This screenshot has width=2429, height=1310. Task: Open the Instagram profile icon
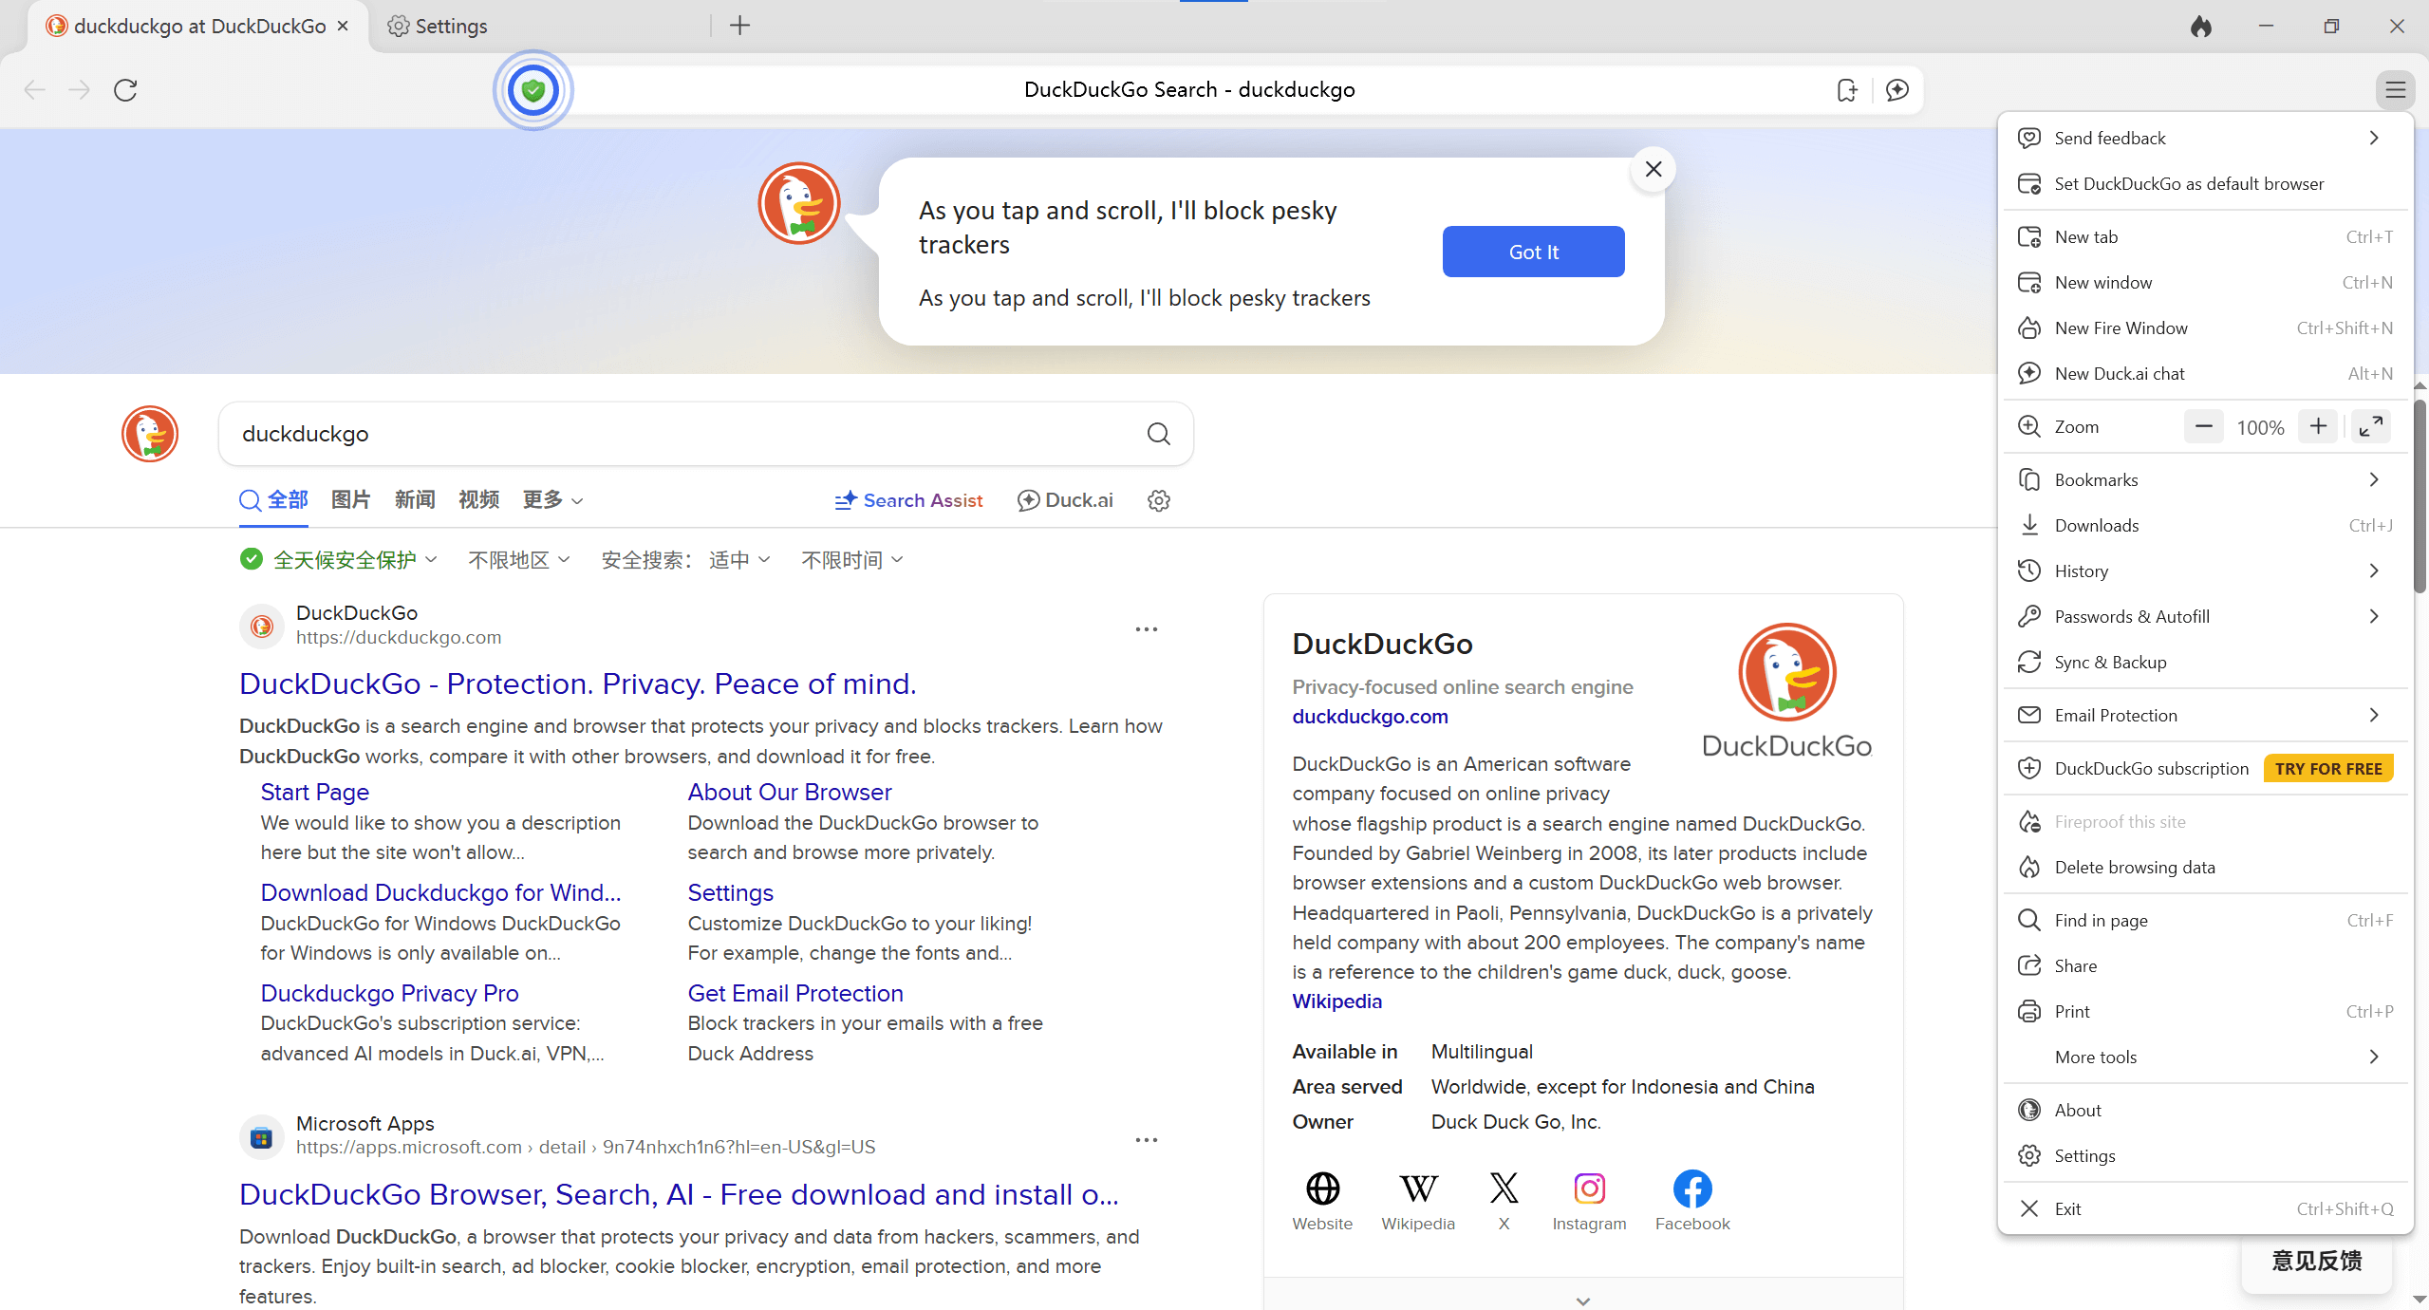coord(1589,1188)
